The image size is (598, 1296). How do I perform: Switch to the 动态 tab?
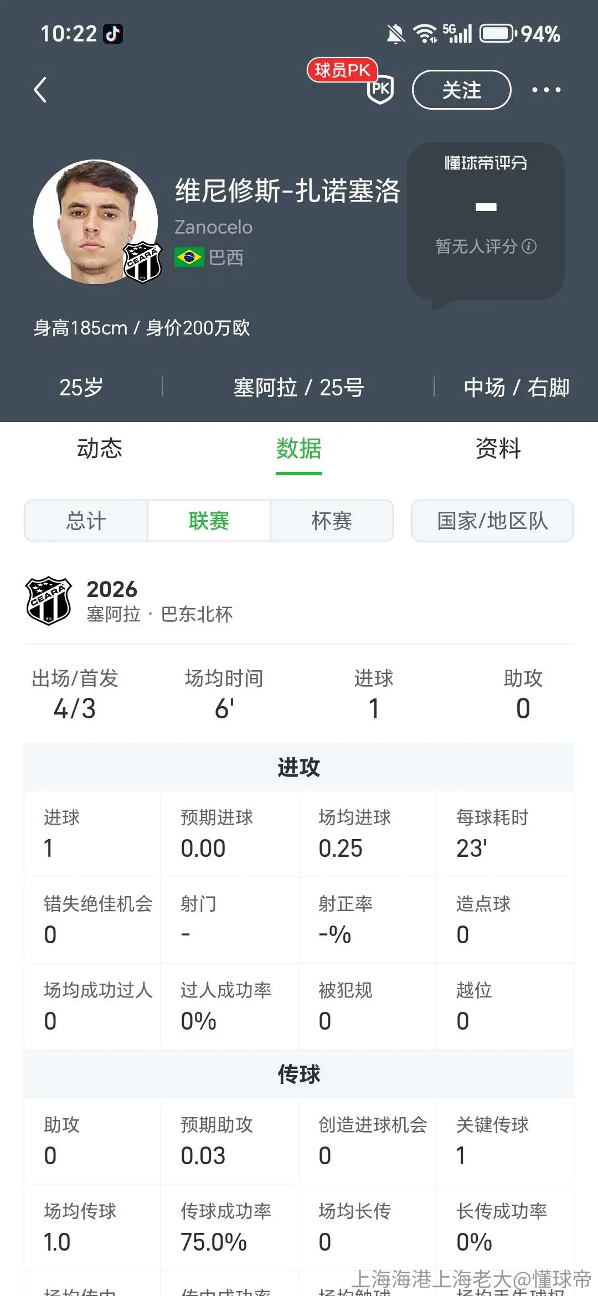click(x=100, y=448)
